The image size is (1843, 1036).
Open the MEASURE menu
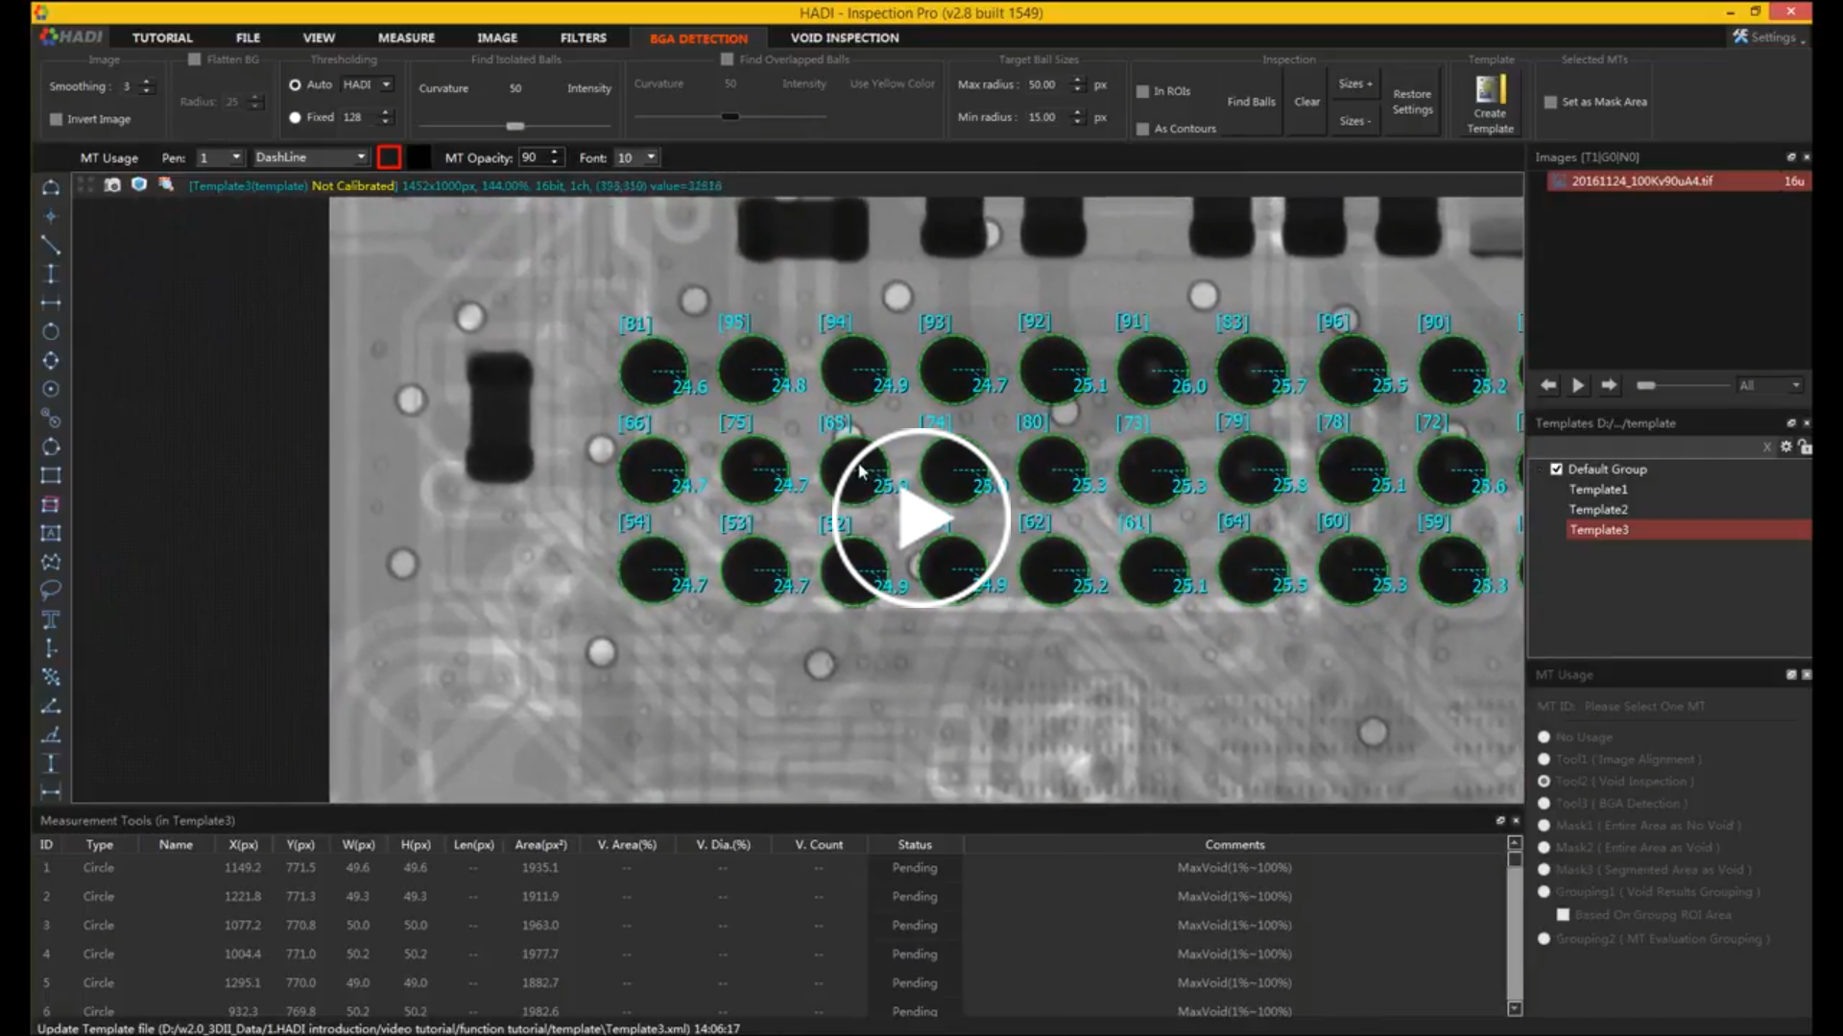coord(406,37)
